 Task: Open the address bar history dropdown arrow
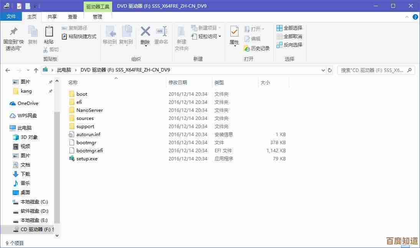pyautogui.click(x=323, y=70)
